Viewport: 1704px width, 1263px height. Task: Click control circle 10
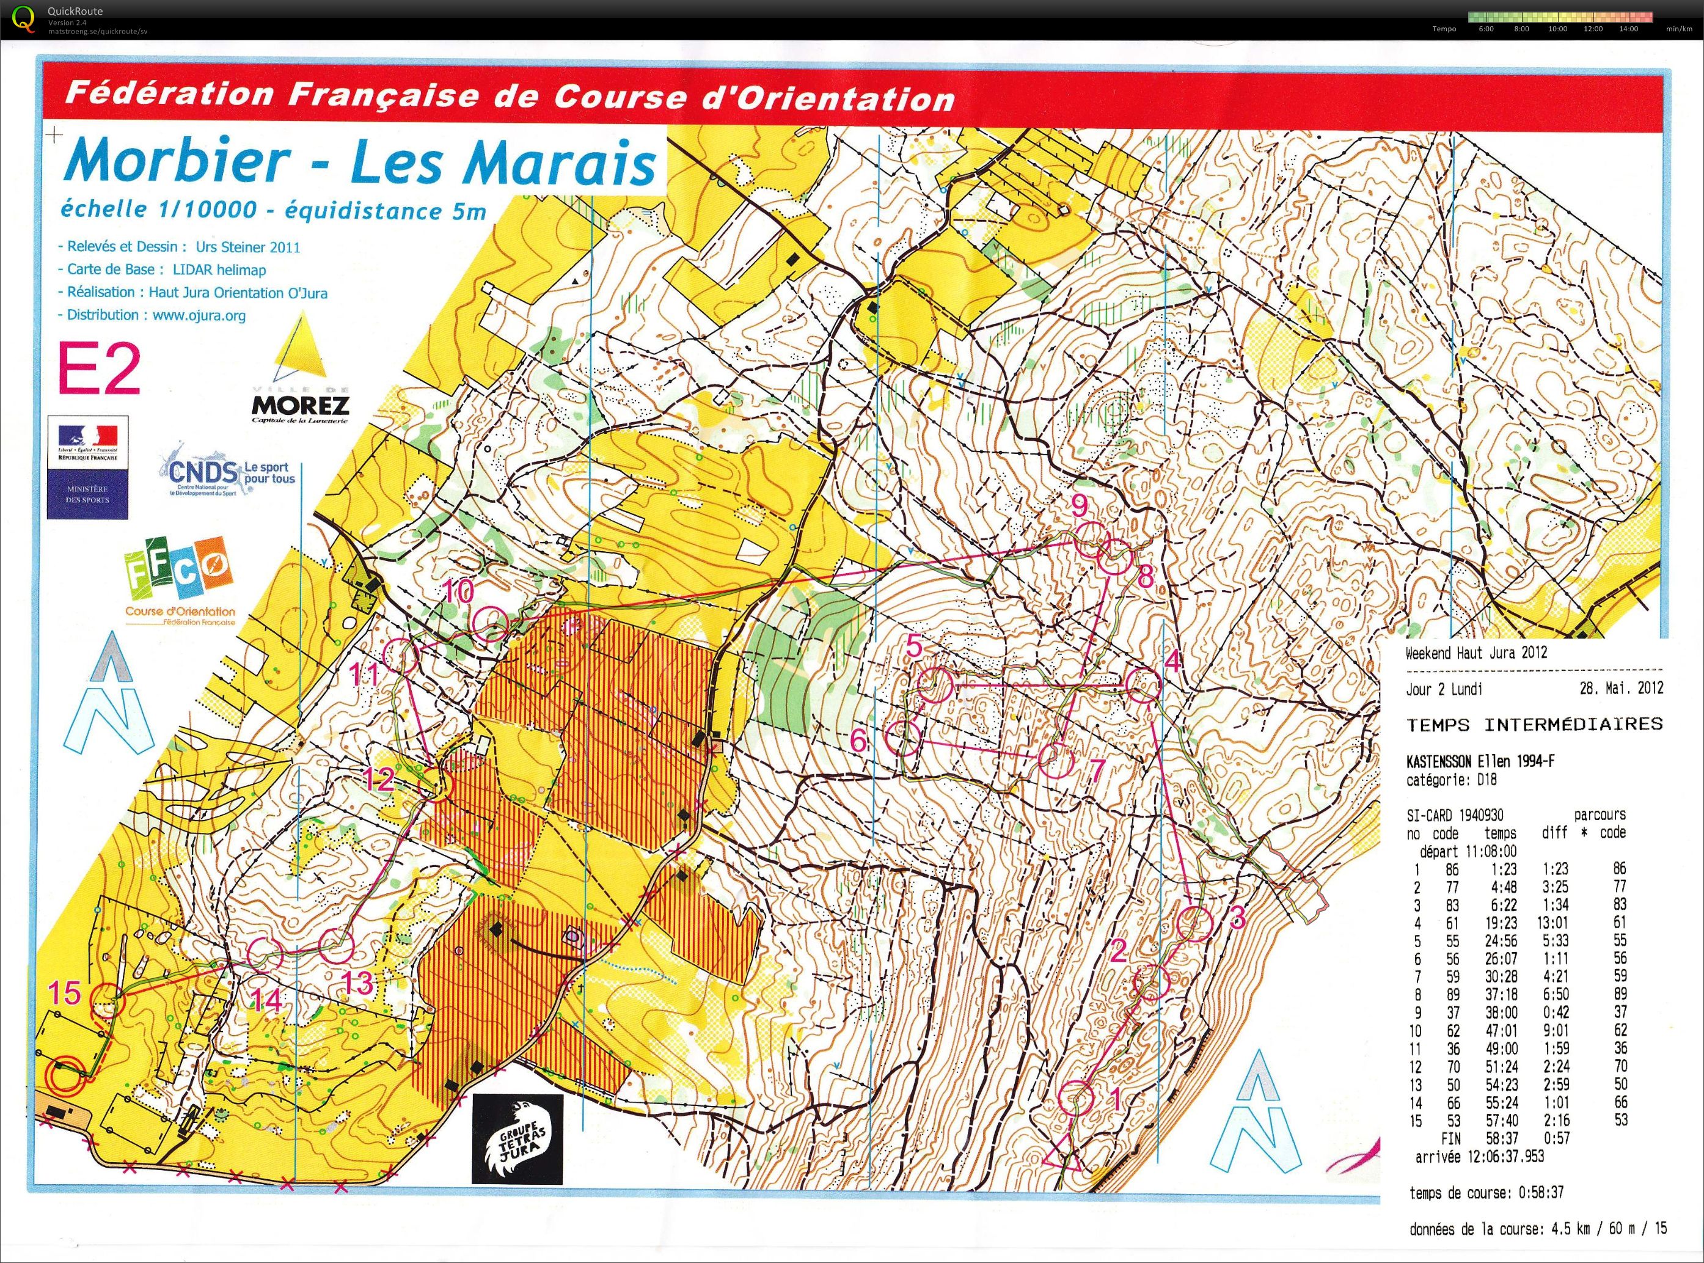(490, 623)
